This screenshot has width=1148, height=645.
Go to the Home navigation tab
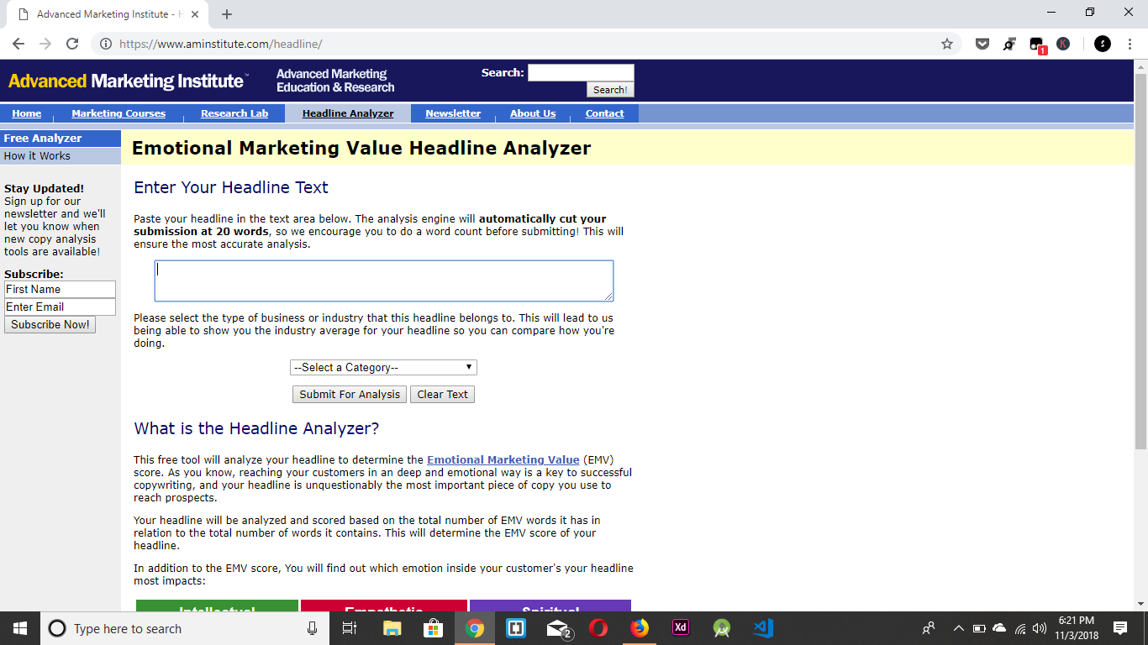point(27,113)
